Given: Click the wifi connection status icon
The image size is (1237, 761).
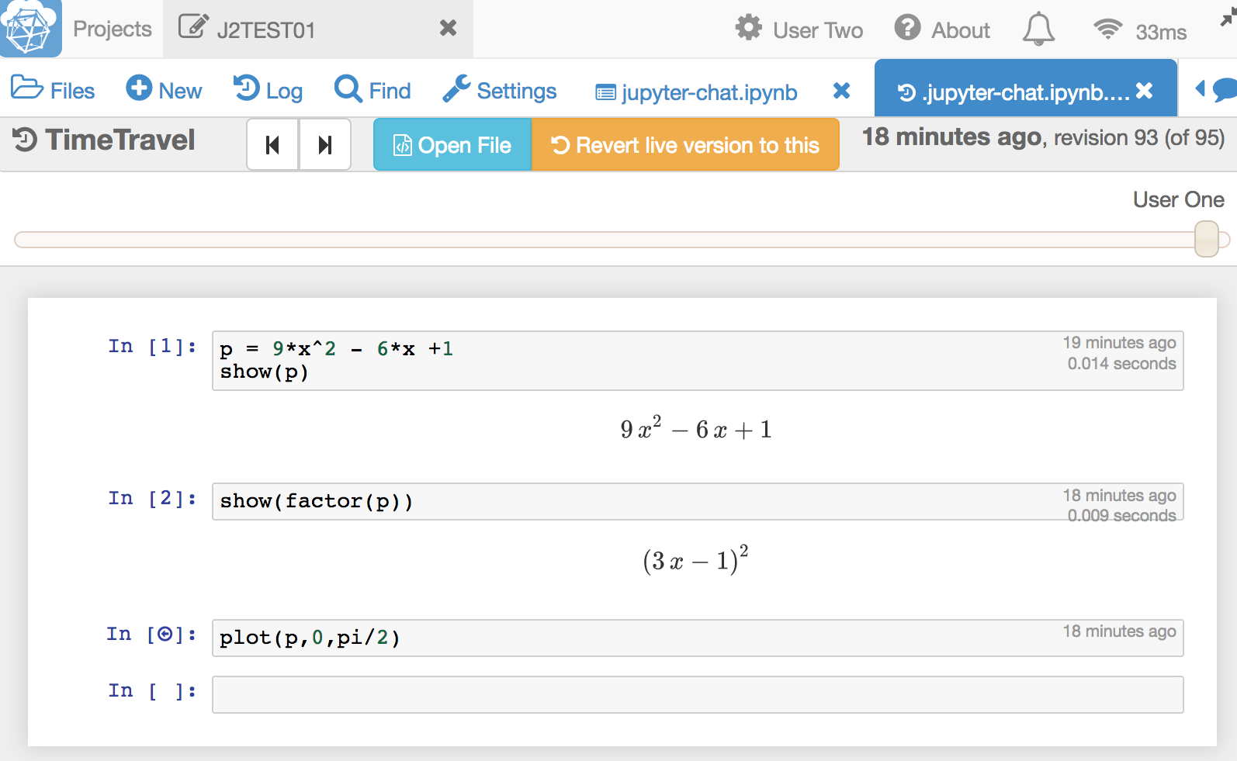Looking at the screenshot, I should (1107, 30).
